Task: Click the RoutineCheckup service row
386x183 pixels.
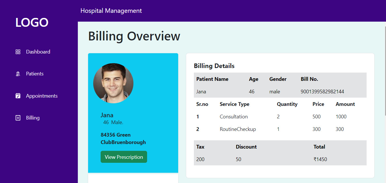Action: click(237, 129)
